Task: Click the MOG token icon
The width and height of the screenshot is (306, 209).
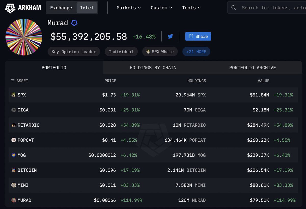Action: pyautogui.click(x=14, y=155)
